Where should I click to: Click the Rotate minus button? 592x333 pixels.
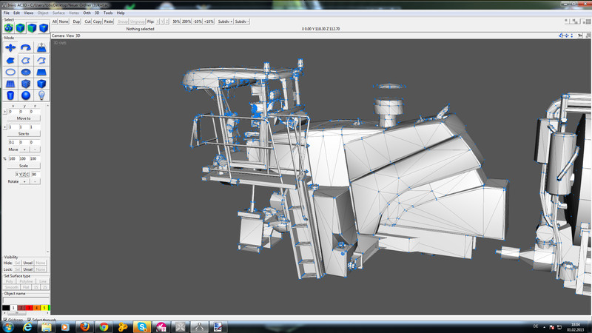pos(35,181)
